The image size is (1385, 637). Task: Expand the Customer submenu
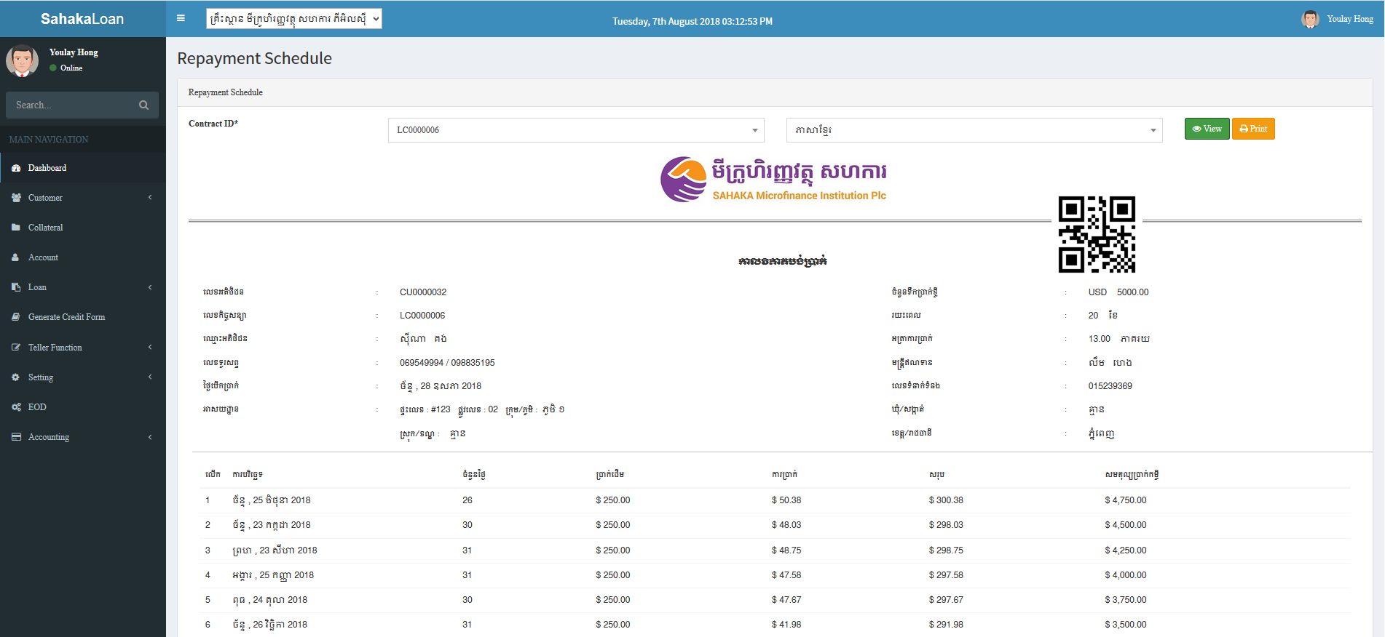(x=45, y=198)
